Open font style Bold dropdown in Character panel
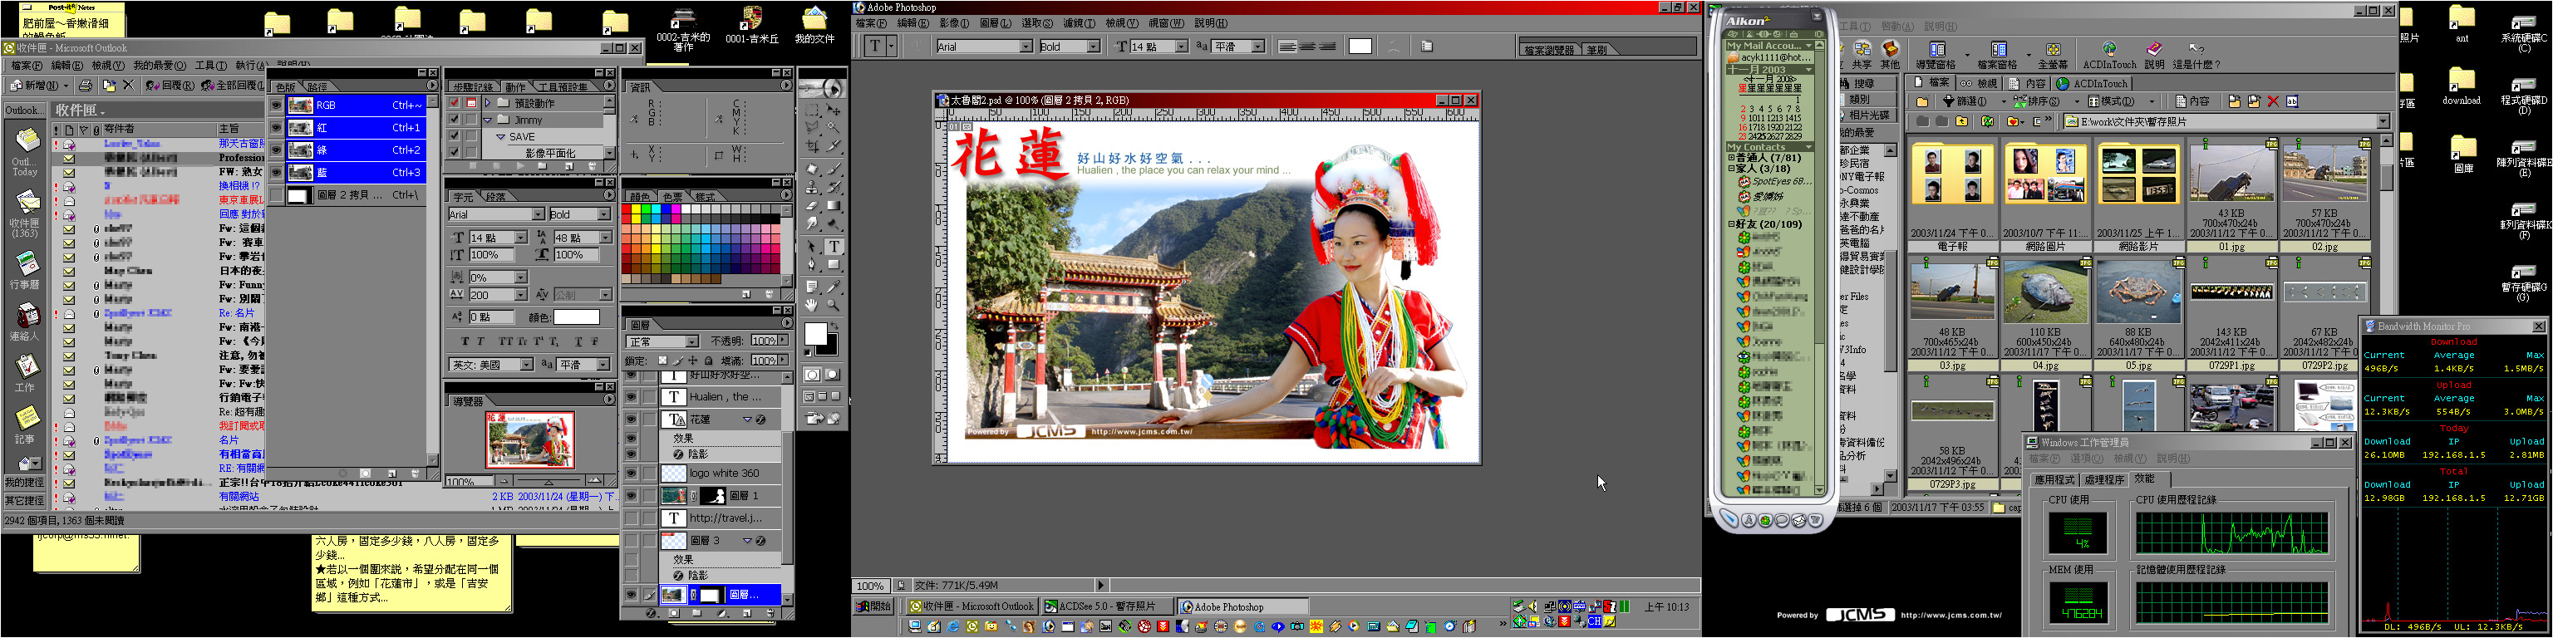Viewport: 2553px width, 638px height. click(x=604, y=214)
